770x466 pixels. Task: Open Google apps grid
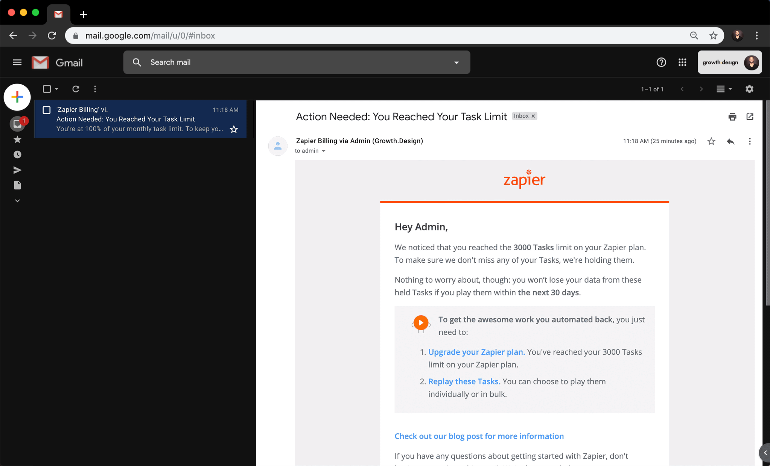[682, 62]
